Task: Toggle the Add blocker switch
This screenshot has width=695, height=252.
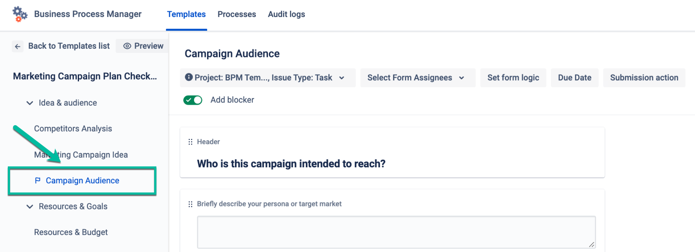Action: coord(193,100)
